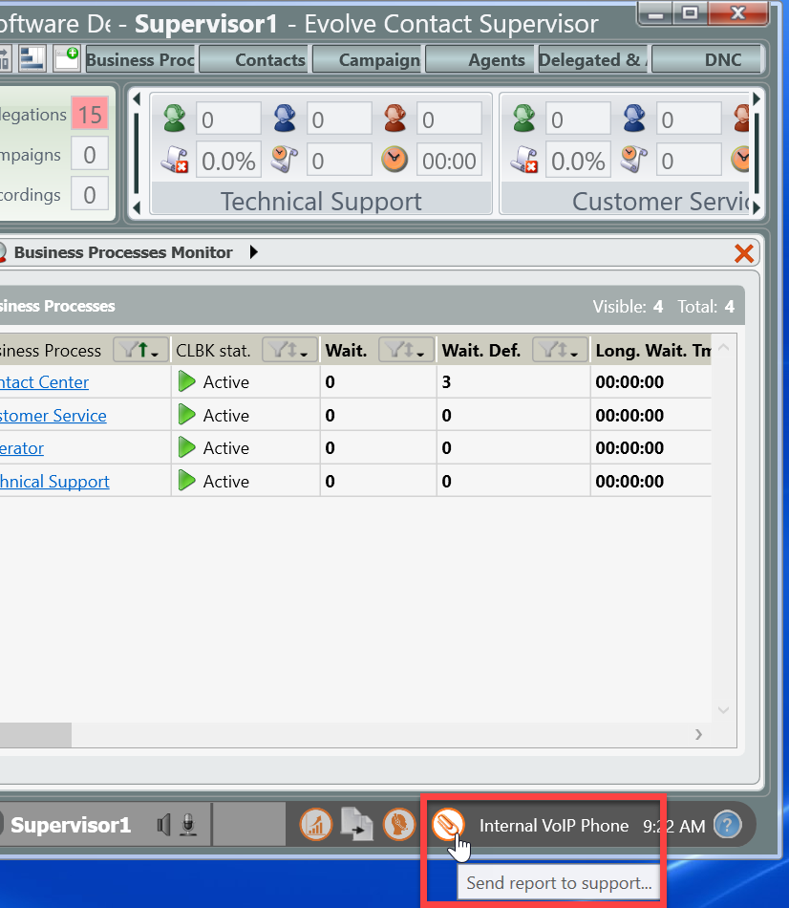Toggle the microphone mute icon

189,824
